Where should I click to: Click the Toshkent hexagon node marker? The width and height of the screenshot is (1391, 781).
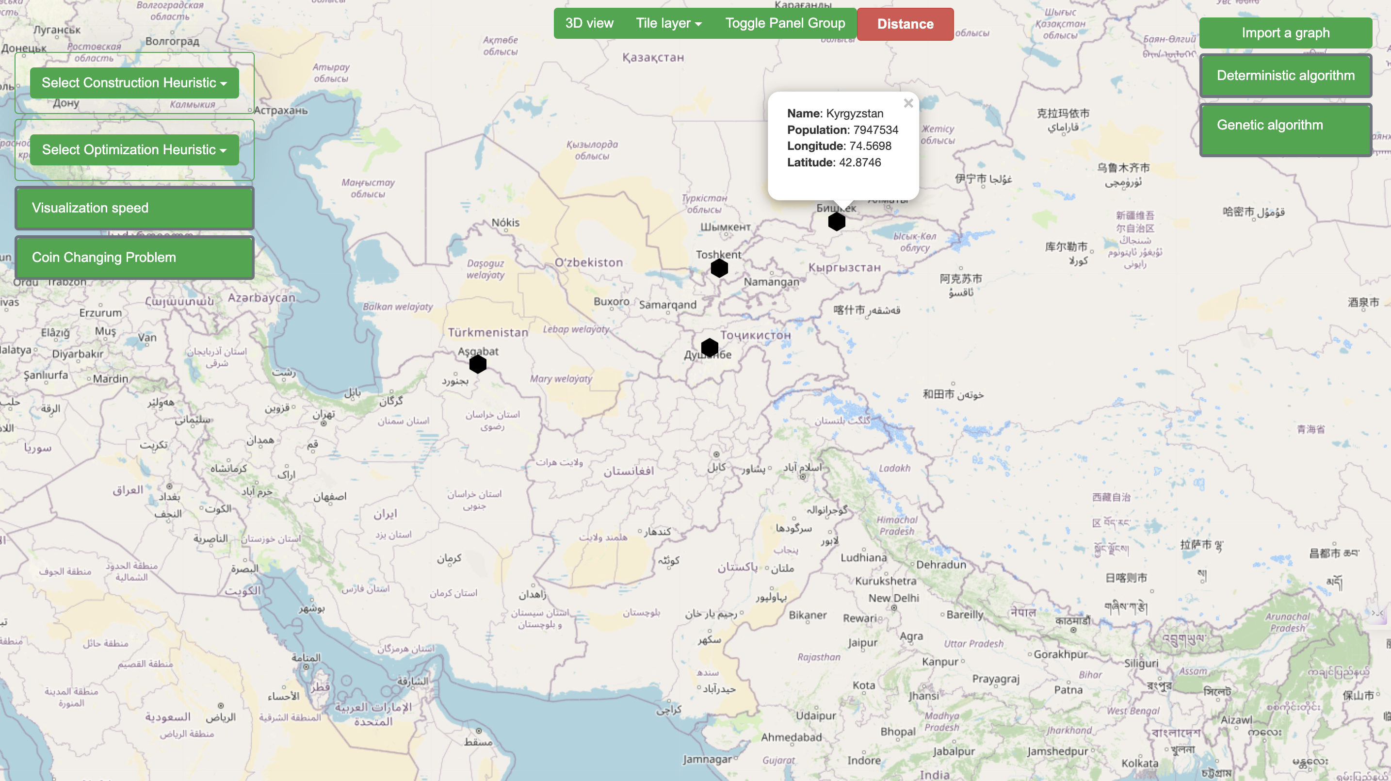pos(719,268)
